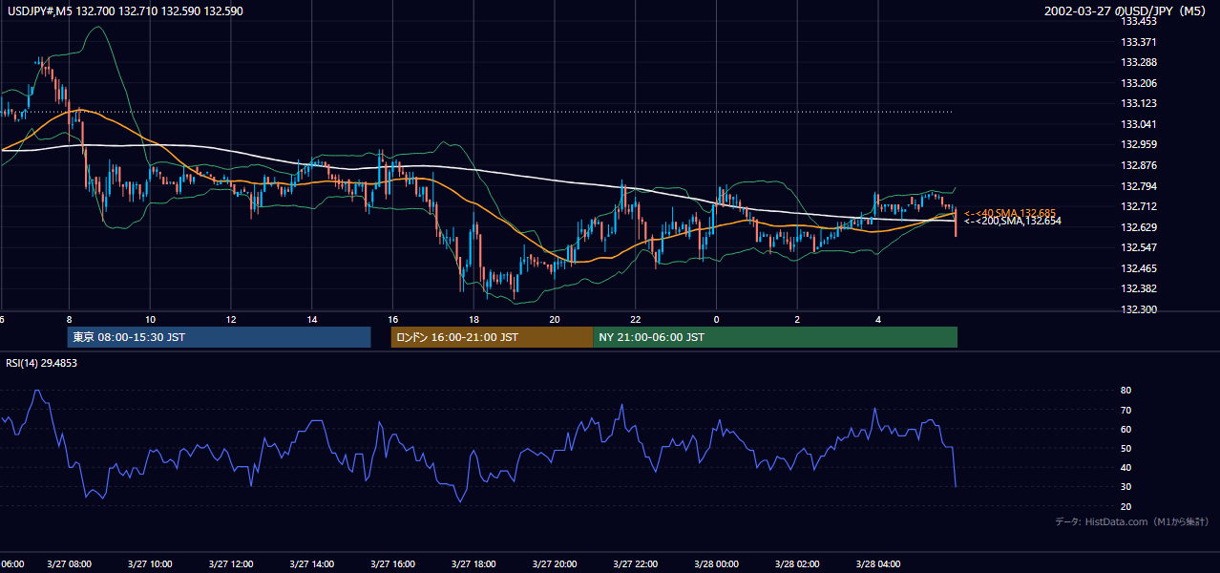Click the 3/27 22:00 time axis label
This screenshot has height=573, width=1220.
click(x=635, y=564)
